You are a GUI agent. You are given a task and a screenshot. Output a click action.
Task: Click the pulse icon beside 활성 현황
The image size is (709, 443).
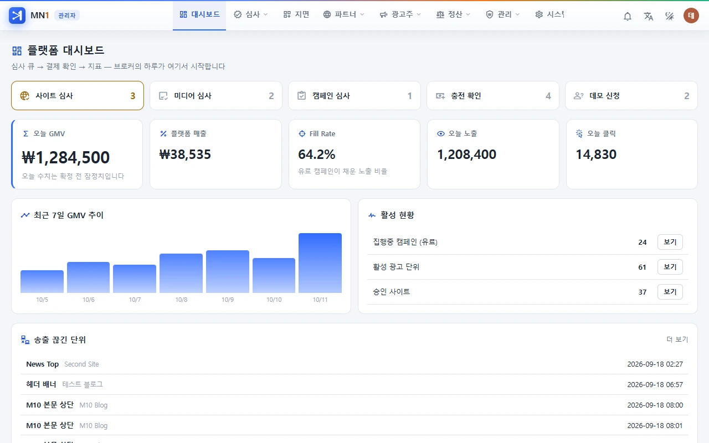pos(372,215)
